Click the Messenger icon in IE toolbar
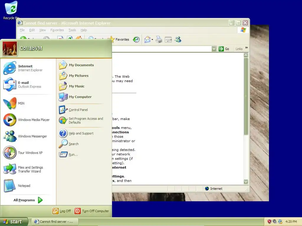Image resolution: width=302 pixels, height=226 pixels. point(178,39)
